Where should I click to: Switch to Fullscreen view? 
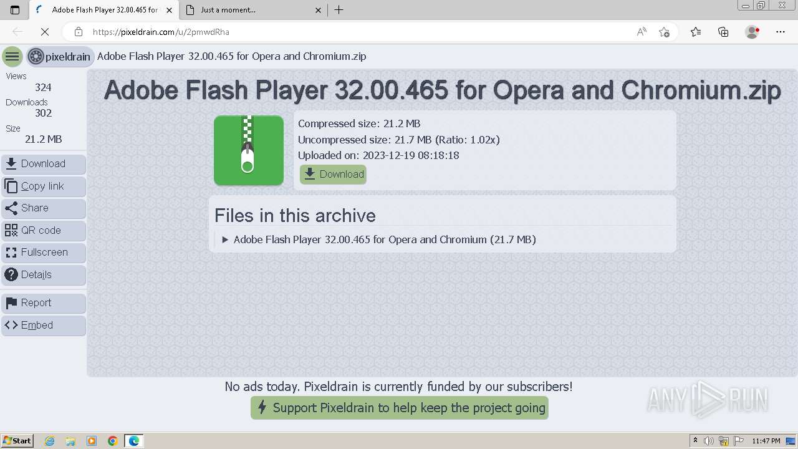[x=44, y=253]
